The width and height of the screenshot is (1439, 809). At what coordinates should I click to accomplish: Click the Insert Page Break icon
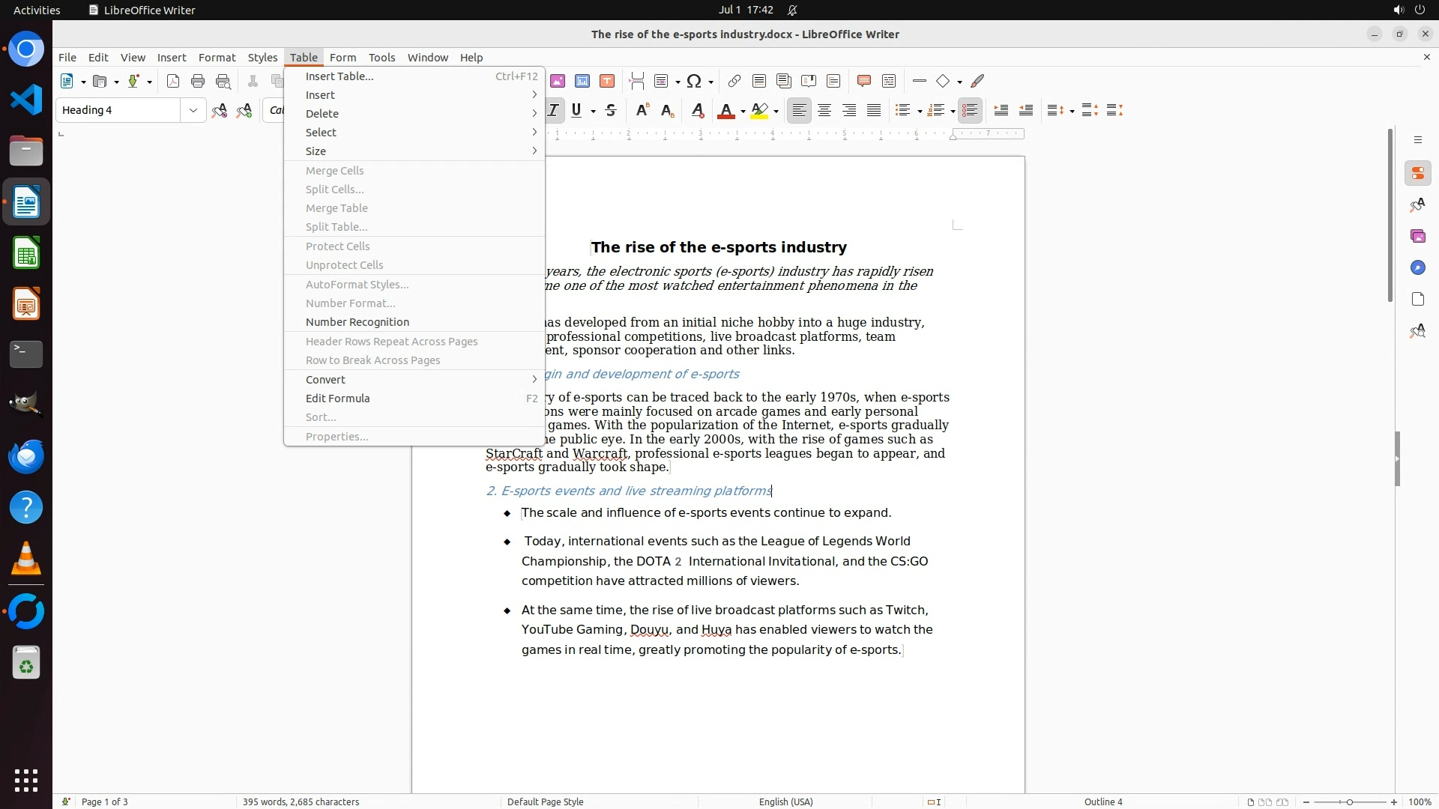637,81
